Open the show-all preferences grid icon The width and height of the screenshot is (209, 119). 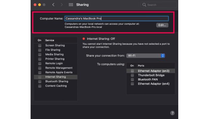pyautogui.click(x=71, y=5)
